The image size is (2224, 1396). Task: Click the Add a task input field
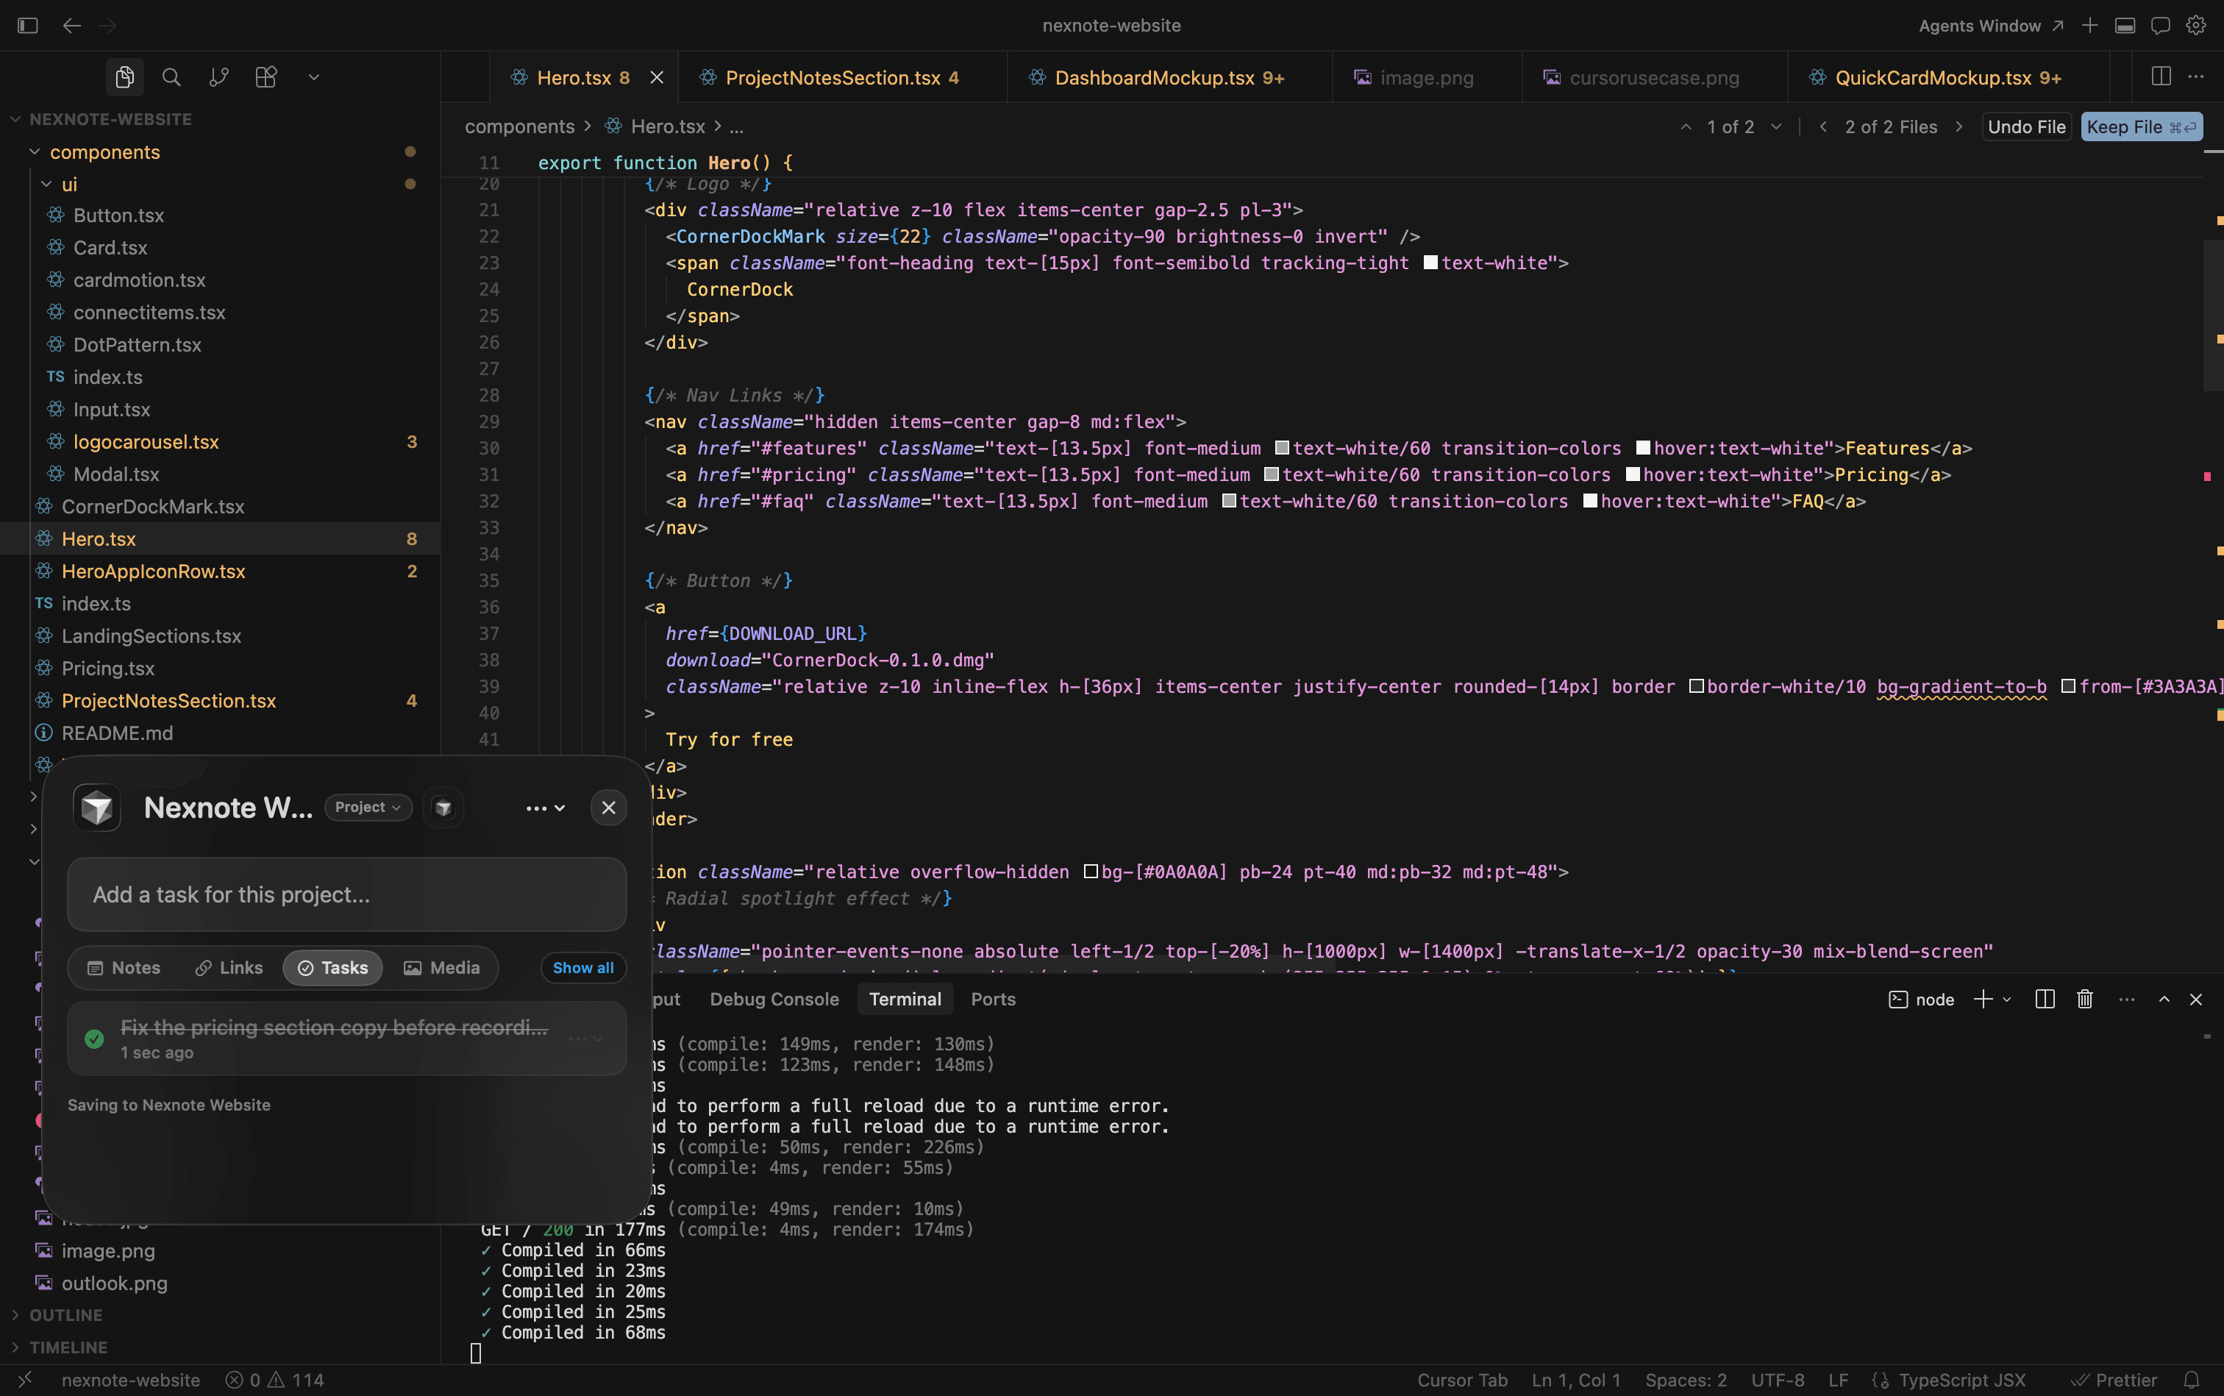click(347, 894)
